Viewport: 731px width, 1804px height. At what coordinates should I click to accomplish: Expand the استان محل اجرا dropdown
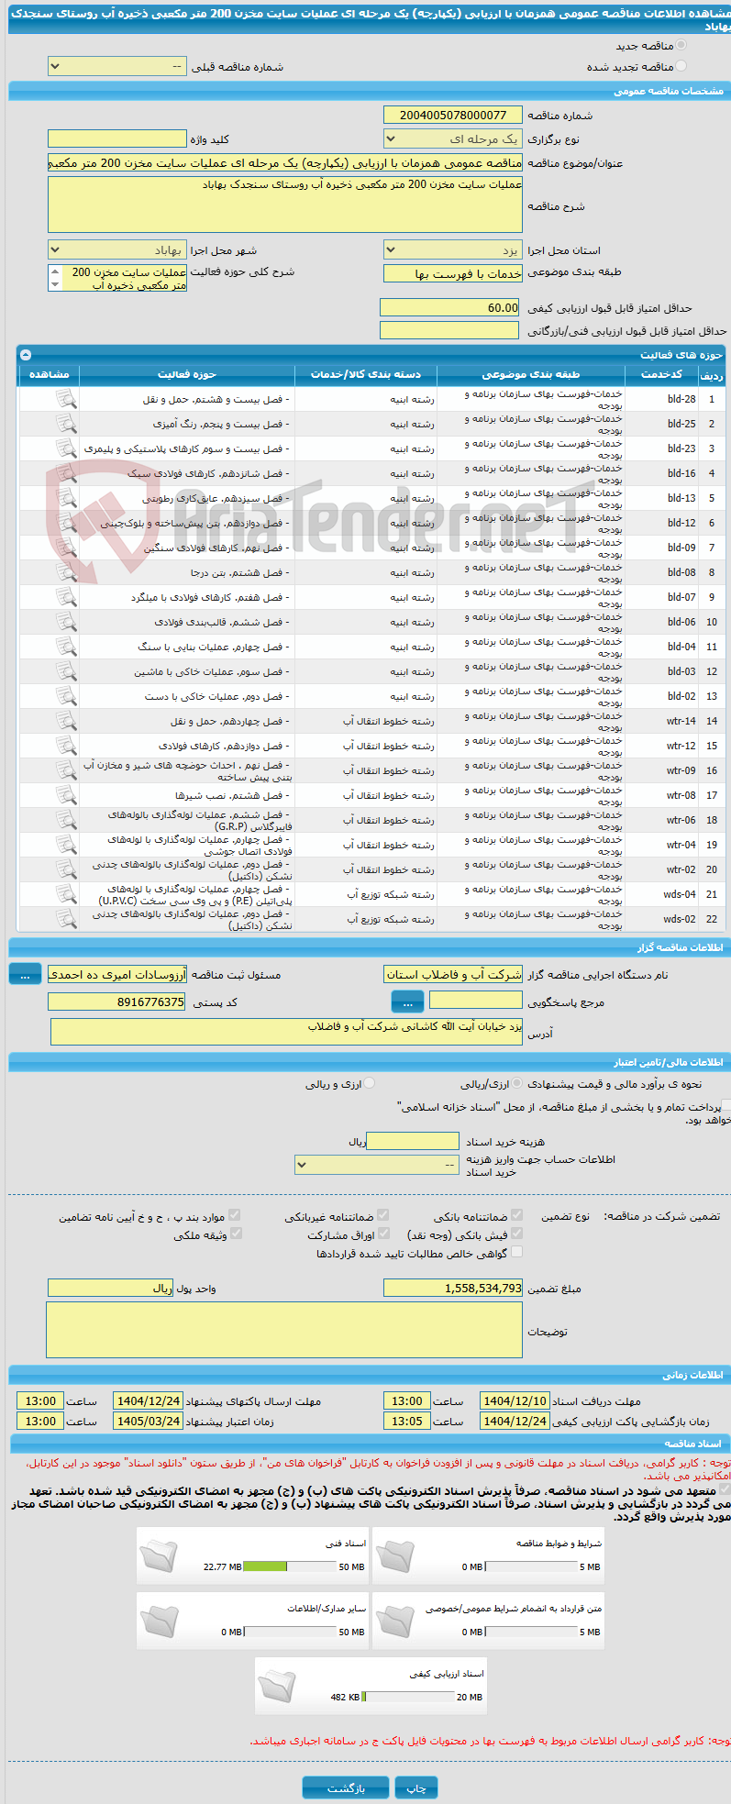point(453,250)
